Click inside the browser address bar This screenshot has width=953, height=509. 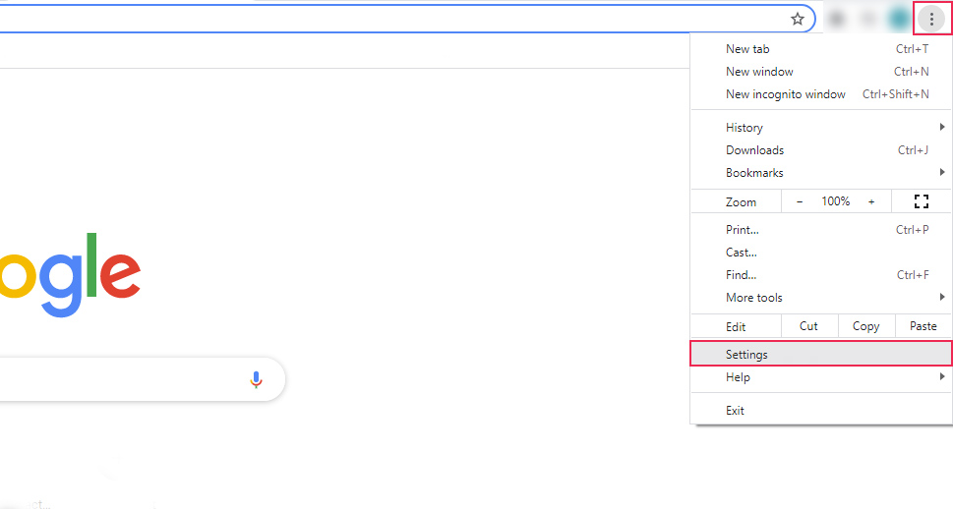point(393,19)
